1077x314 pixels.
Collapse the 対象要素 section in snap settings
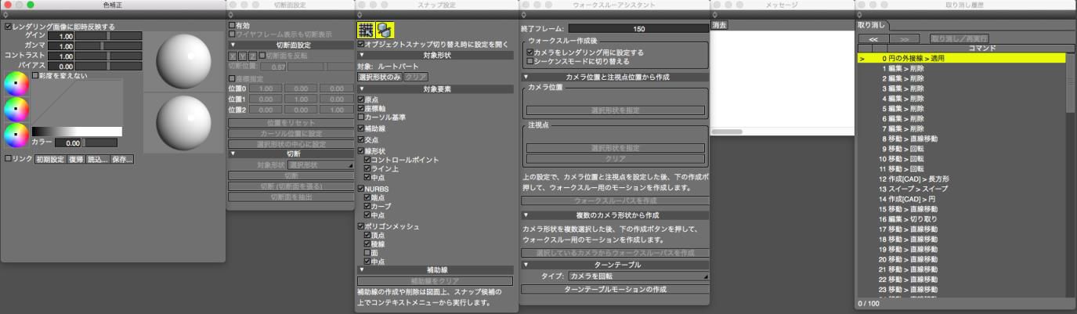[x=361, y=88]
